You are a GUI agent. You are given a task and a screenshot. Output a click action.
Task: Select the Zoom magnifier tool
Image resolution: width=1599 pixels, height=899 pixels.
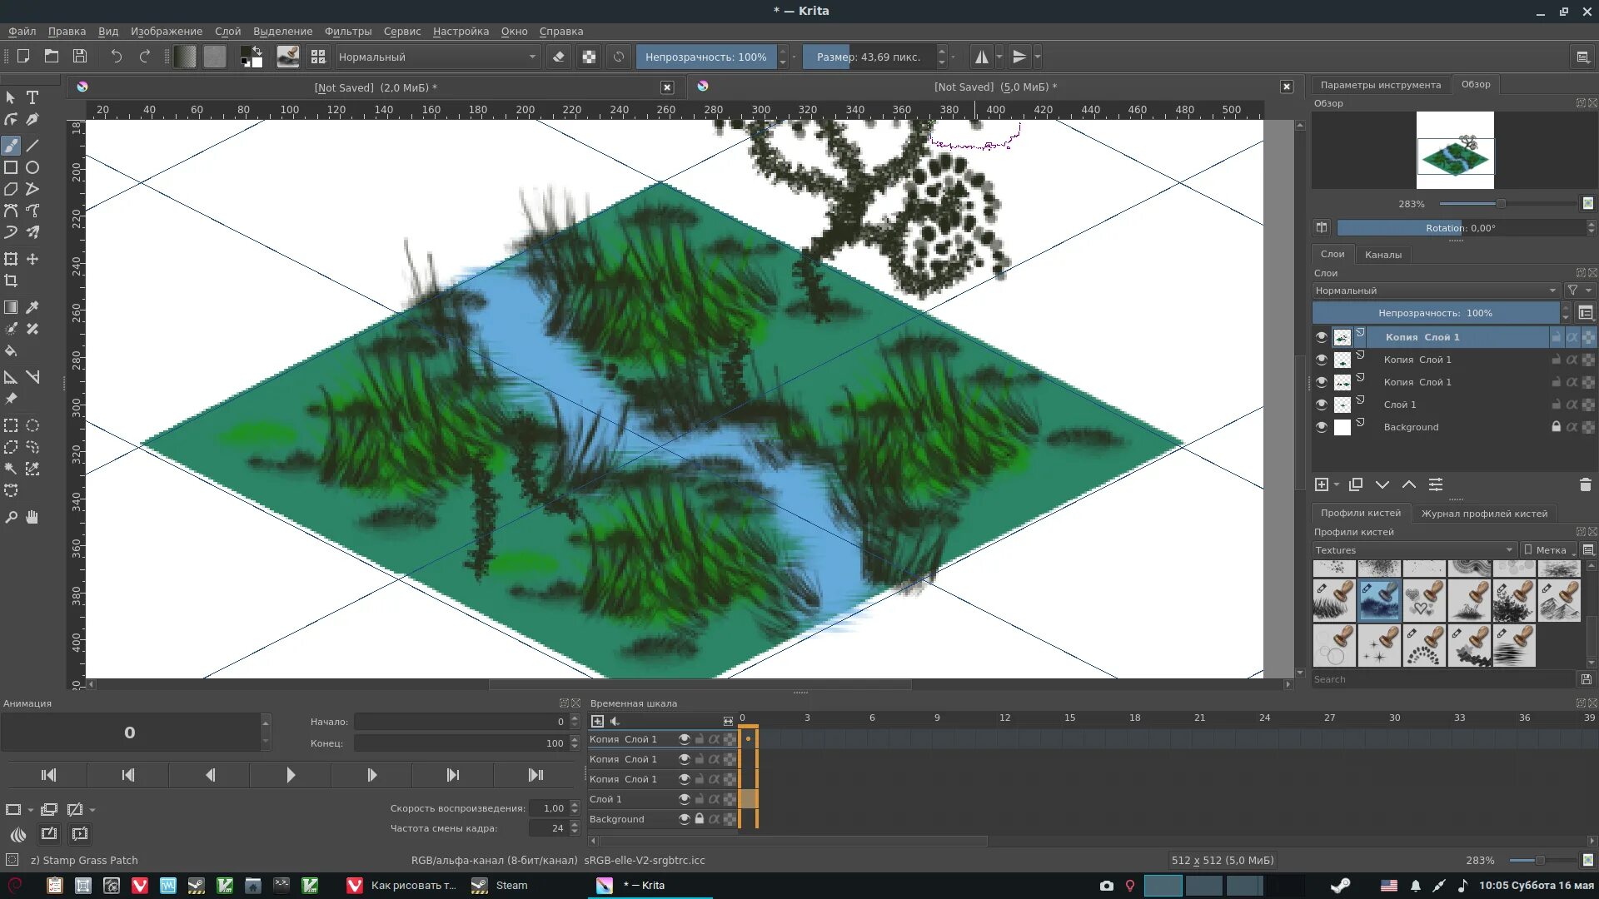click(11, 517)
